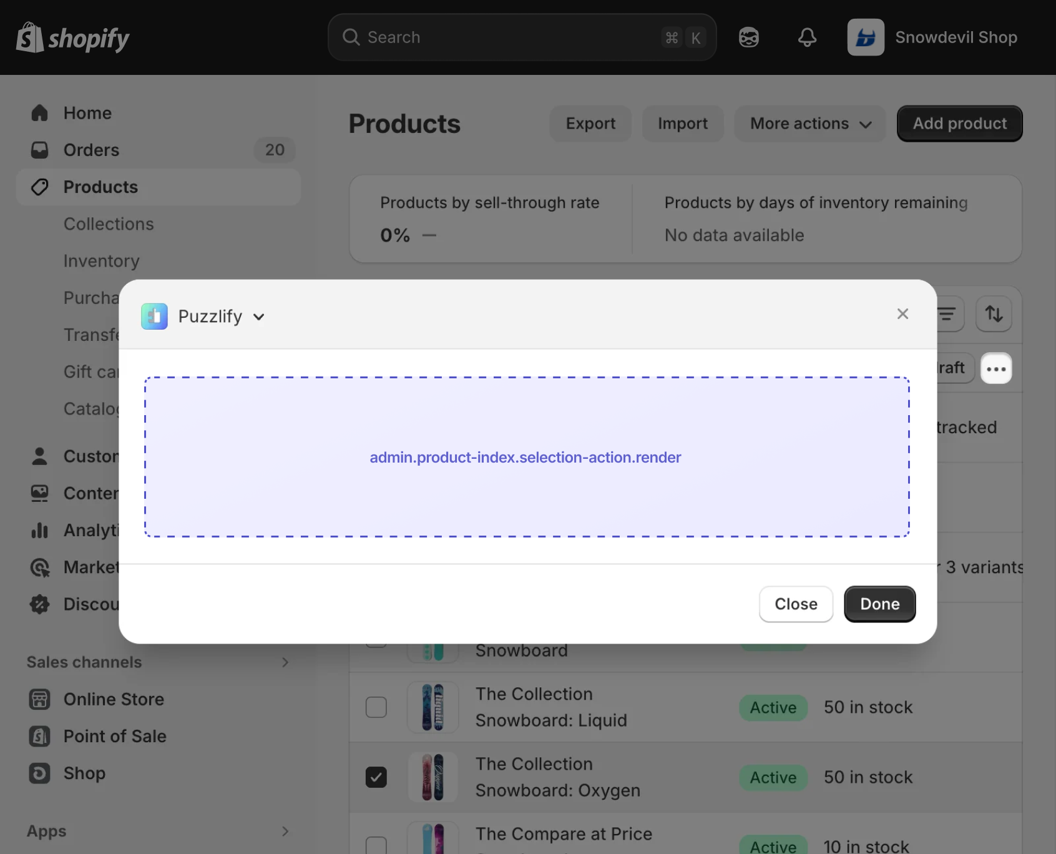Expand the Puzzlify app dropdown

259,317
